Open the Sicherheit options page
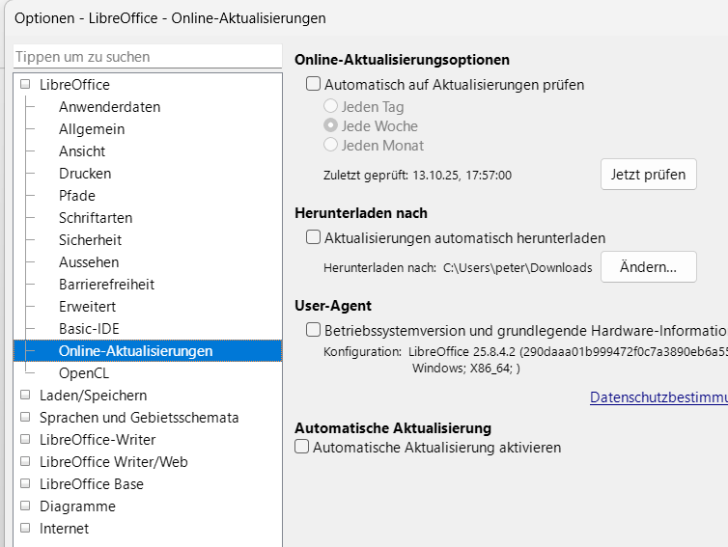The image size is (728, 547). [x=90, y=240]
